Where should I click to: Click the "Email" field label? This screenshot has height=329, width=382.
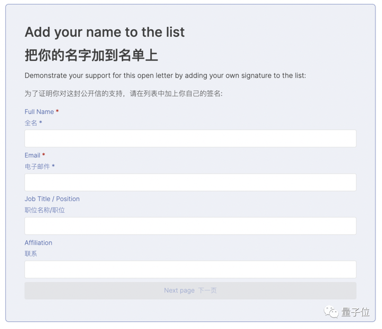point(32,155)
